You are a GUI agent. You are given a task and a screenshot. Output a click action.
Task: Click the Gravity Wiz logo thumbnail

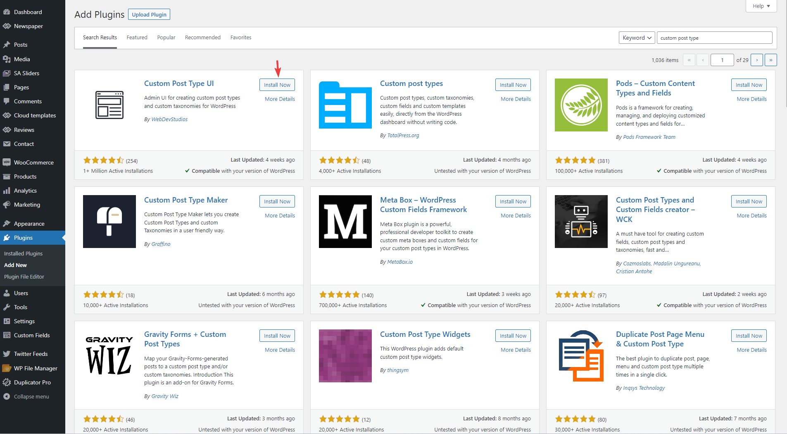[x=109, y=356]
